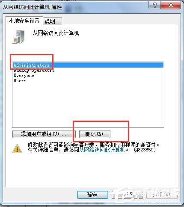
Task: Click the 应用(A) apply button
Action: (162, 195)
